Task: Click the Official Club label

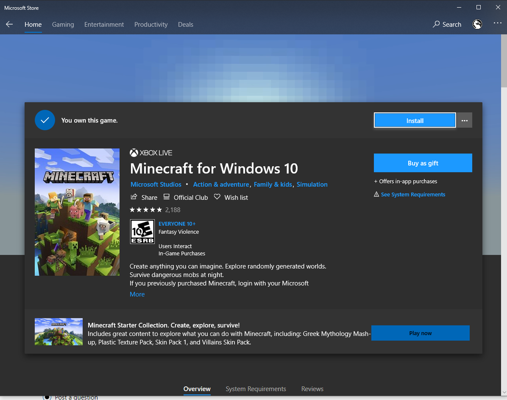Action: pos(191,197)
